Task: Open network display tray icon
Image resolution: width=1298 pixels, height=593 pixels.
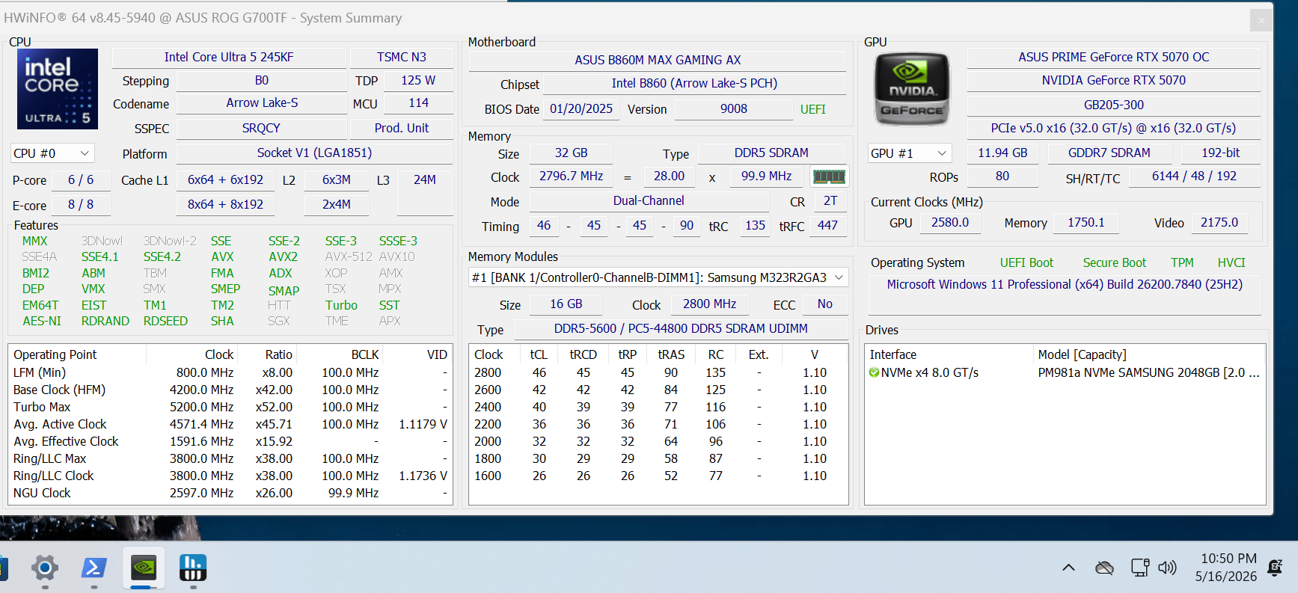Action: pos(1139,568)
